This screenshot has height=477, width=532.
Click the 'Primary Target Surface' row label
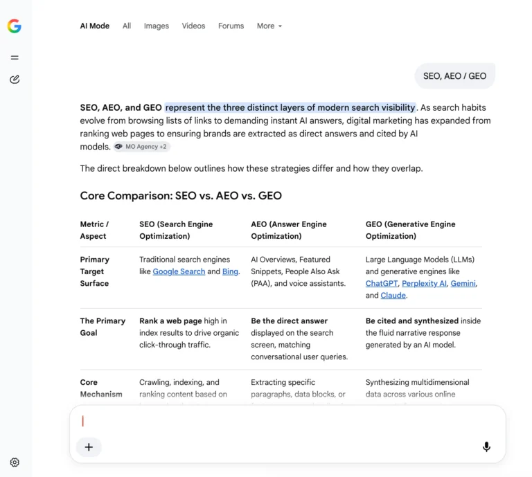[x=95, y=271]
